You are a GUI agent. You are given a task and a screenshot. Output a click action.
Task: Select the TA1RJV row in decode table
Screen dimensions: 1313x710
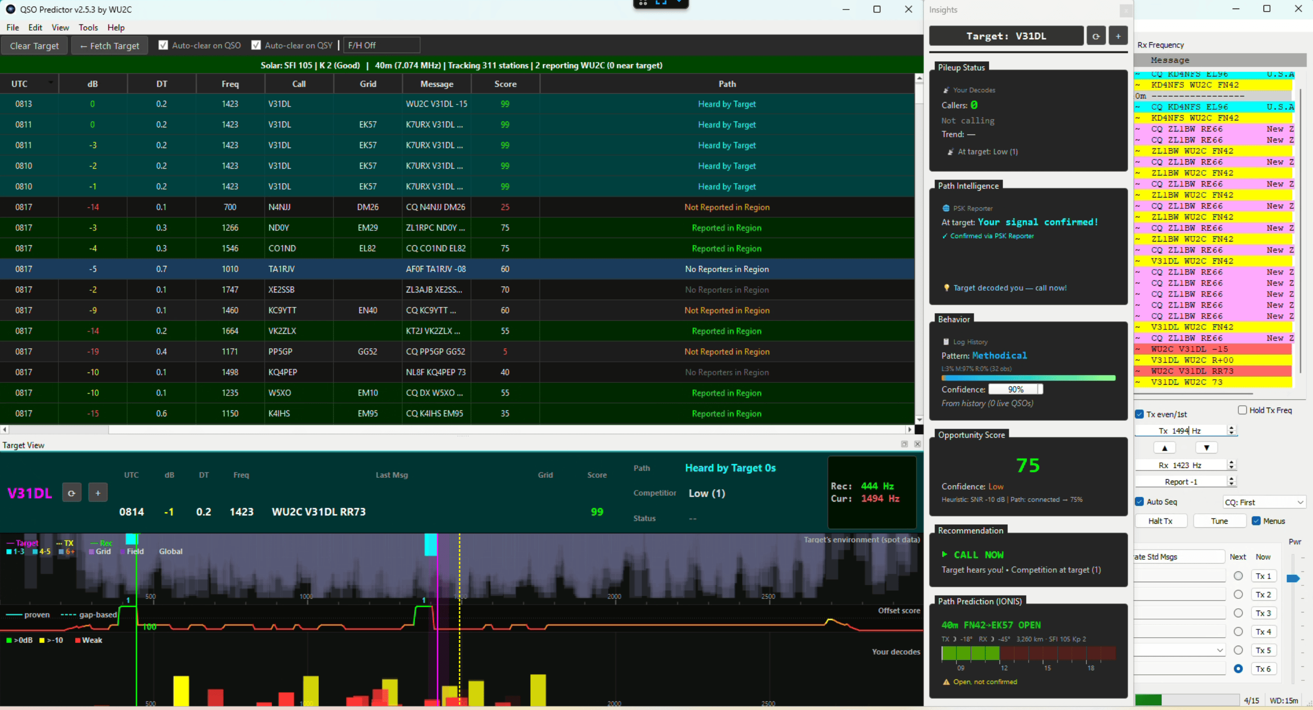pyautogui.click(x=457, y=269)
